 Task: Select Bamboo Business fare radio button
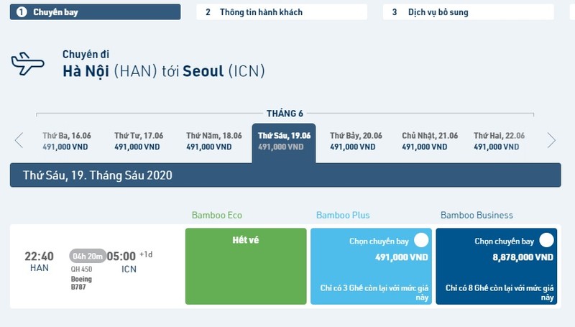[546, 240]
